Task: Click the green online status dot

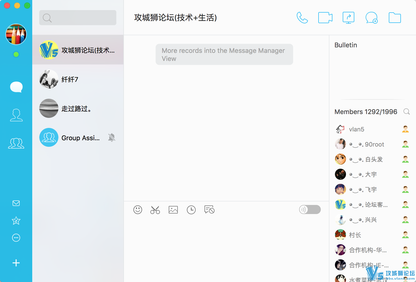Action: pyautogui.click(x=16, y=54)
